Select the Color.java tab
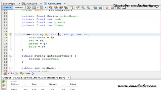 (55, 4)
